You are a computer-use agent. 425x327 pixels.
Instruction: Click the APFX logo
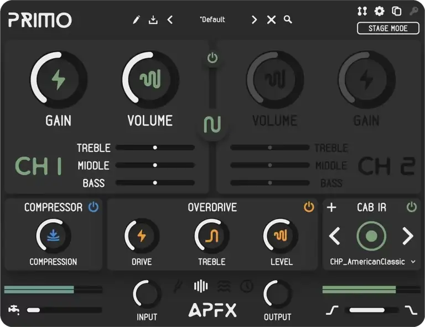pyautogui.click(x=212, y=310)
